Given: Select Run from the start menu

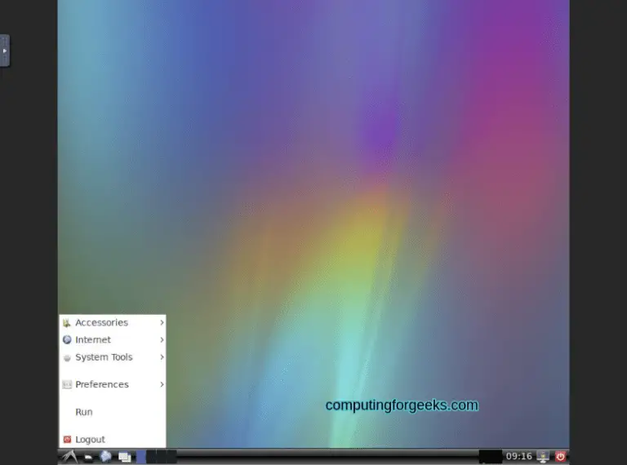Looking at the screenshot, I should 84,412.
